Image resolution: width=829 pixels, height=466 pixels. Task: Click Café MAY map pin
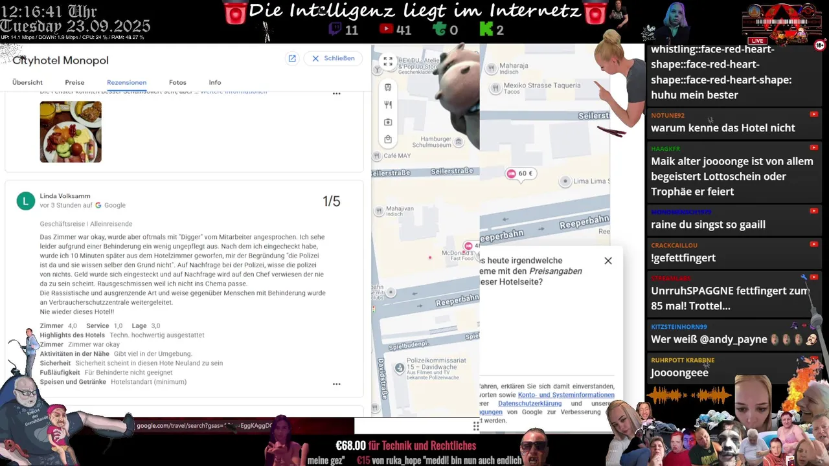[x=377, y=156]
